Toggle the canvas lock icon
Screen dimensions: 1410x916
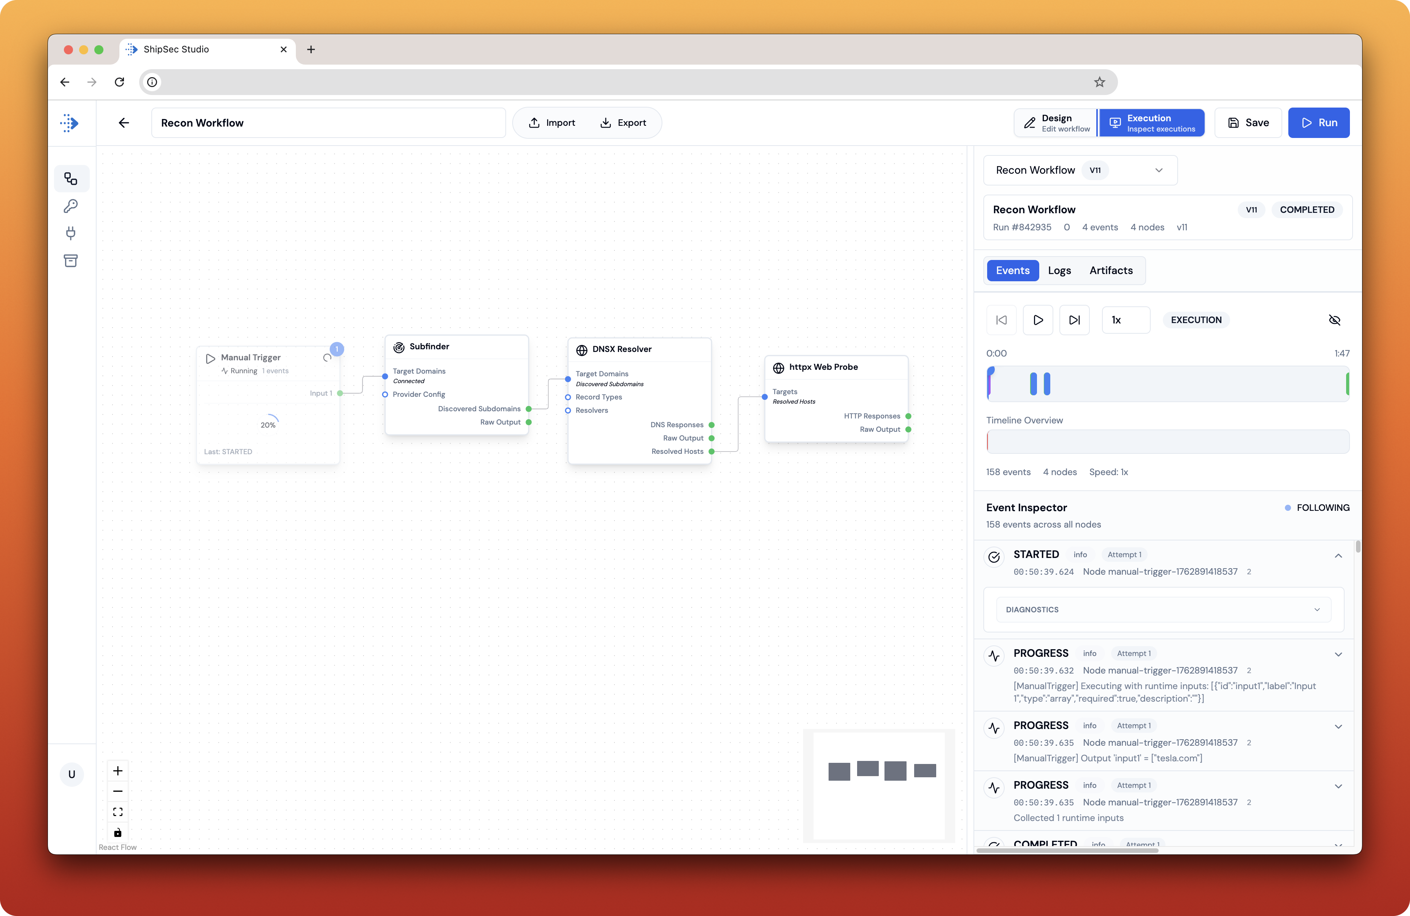[118, 832]
